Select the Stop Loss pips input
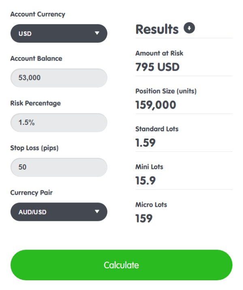 pyautogui.click(x=59, y=167)
